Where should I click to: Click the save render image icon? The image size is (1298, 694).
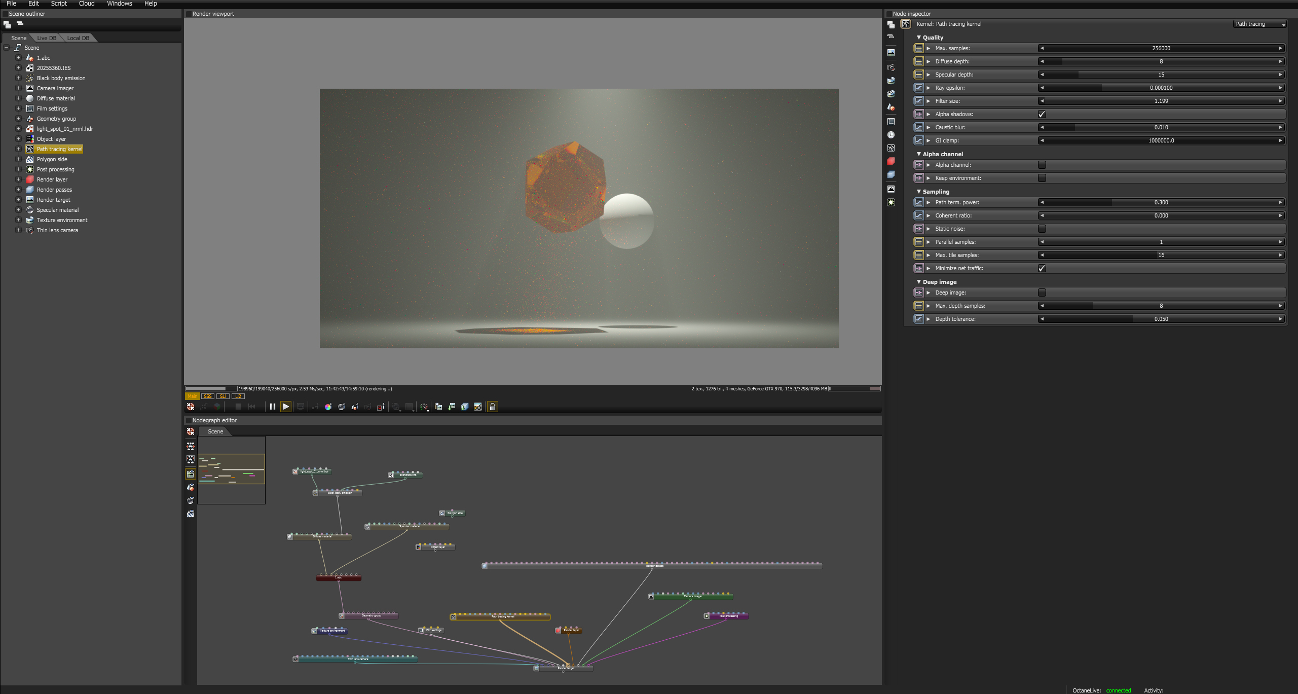452,407
